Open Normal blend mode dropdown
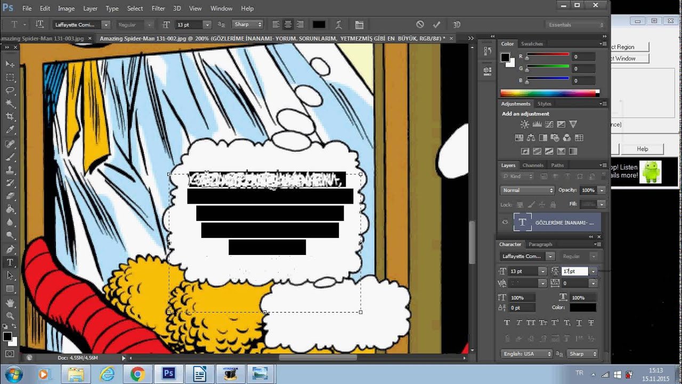 [527, 190]
